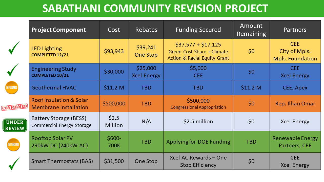Screen dimensions: 324x182
Task: Click the Rep. Ilhan Omar partner entry
Action: click(x=295, y=103)
